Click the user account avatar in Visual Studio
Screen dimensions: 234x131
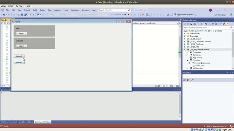click(x=210, y=10)
